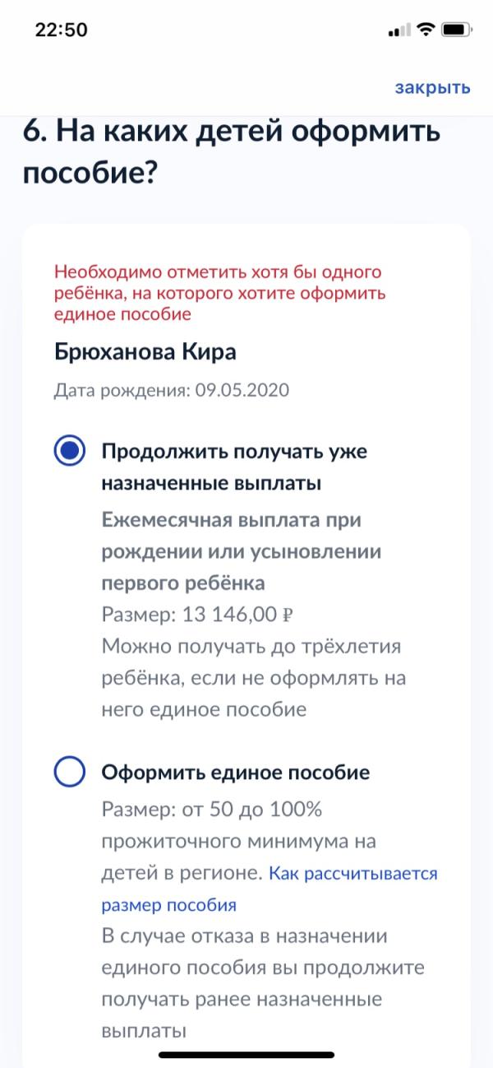This screenshot has height=1068, width=493.
Task: Tap the Ежемесячная выплата при рождении description
Action: pyautogui.click(x=241, y=552)
